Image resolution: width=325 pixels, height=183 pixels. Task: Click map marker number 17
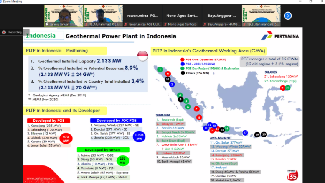pos(245,133)
